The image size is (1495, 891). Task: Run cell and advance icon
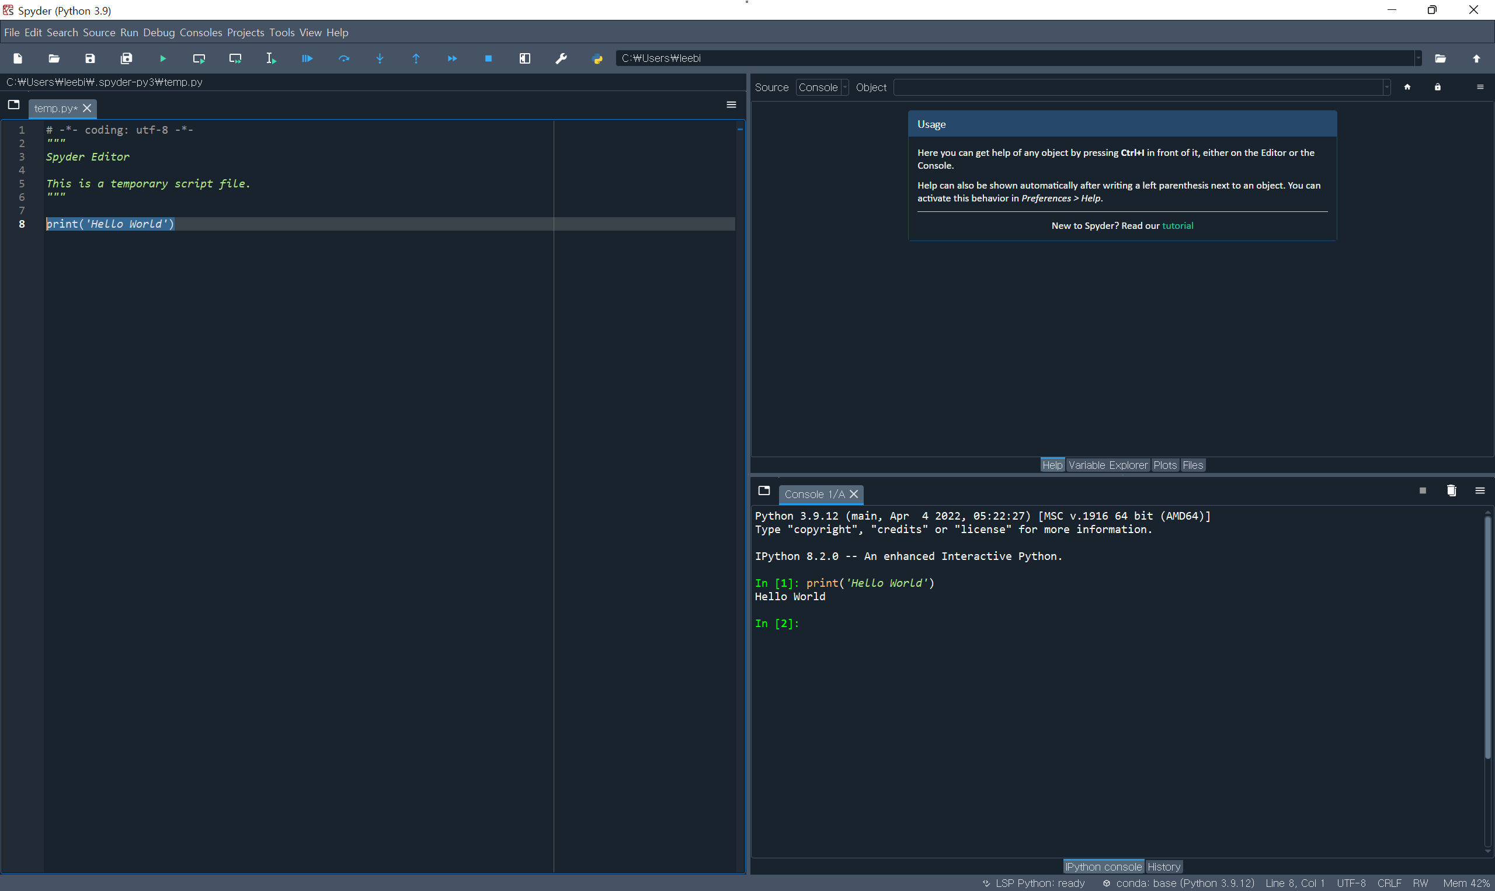pos(235,58)
